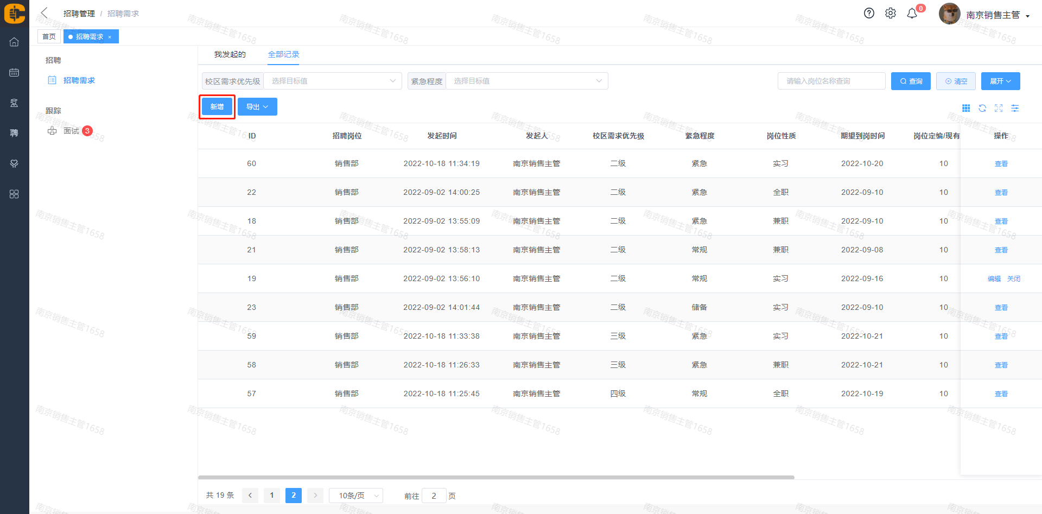Screen dimensions: 1042x514
Task: Open the 10条/页 page size dropdown
Action: click(x=356, y=496)
